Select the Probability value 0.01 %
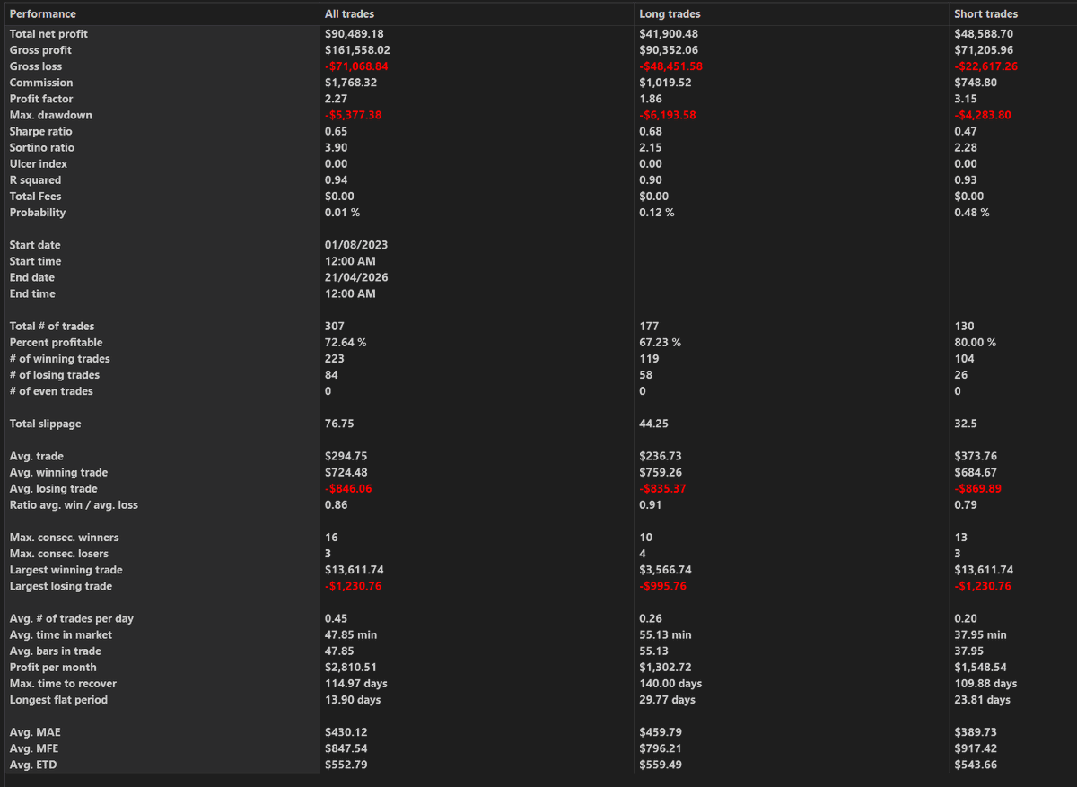The height and width of the screenshot is (787, 1077). [343, 213]
